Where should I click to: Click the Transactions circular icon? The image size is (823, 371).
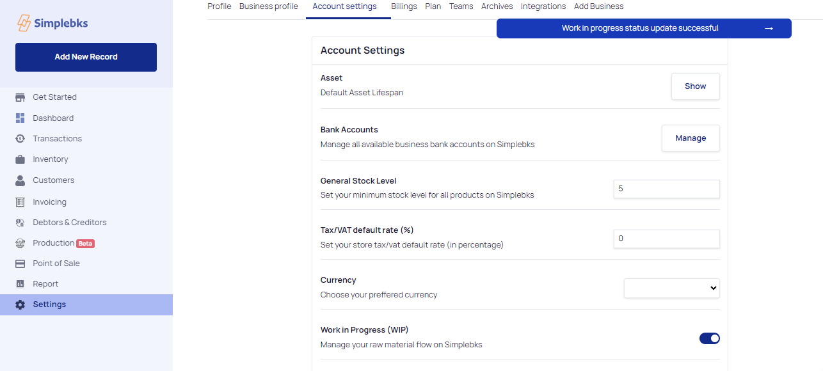pyautogui.click(x=20, y=139)
